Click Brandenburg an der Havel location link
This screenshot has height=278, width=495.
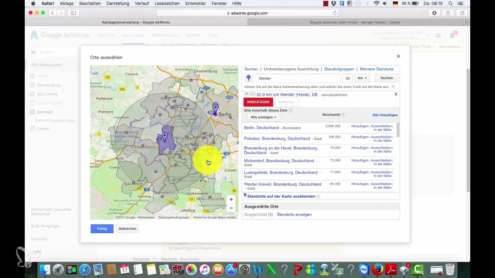281,150
